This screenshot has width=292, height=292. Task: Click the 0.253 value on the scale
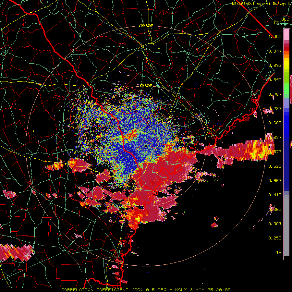coord(275,238)
